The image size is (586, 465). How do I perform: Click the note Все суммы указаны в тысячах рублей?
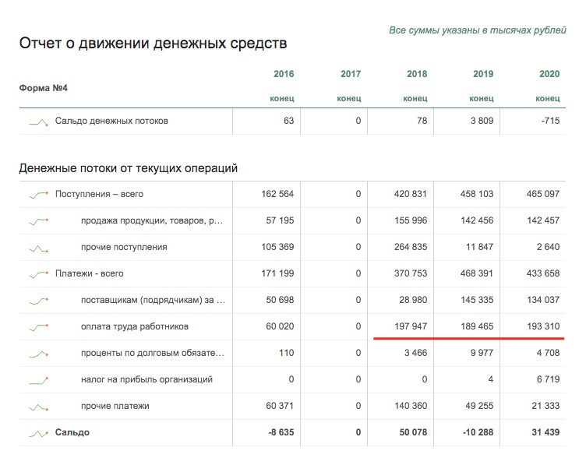click(478, 30)
